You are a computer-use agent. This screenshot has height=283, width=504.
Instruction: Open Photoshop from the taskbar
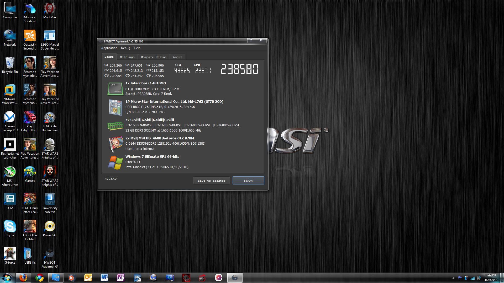point(137,277)
